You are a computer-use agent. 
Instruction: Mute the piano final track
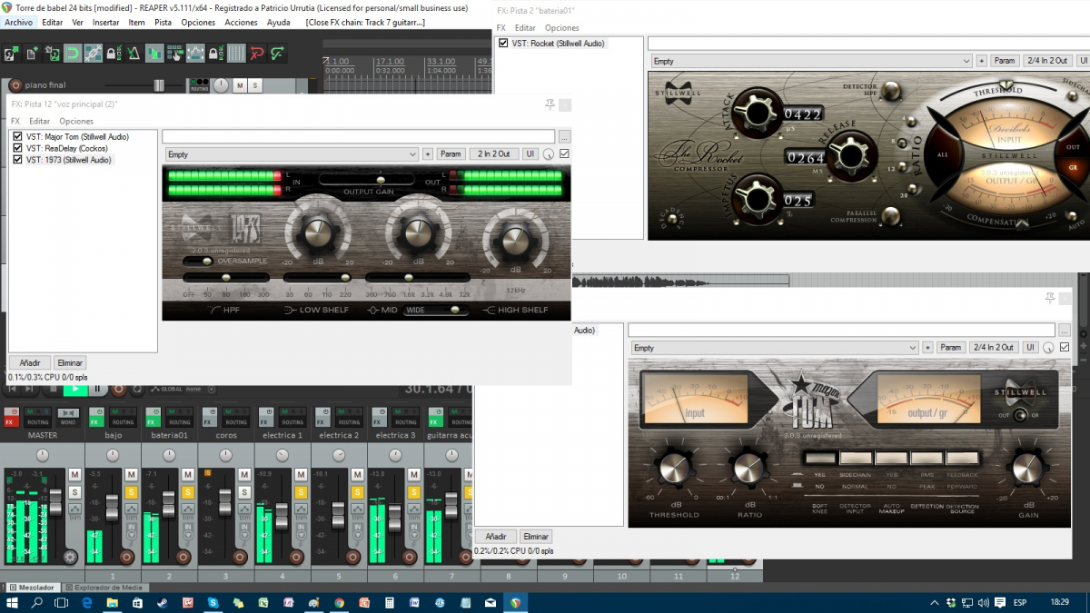pos(239,85)
